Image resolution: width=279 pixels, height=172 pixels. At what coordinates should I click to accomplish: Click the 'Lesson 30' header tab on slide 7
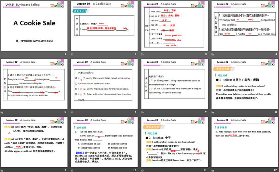[150, 61]
